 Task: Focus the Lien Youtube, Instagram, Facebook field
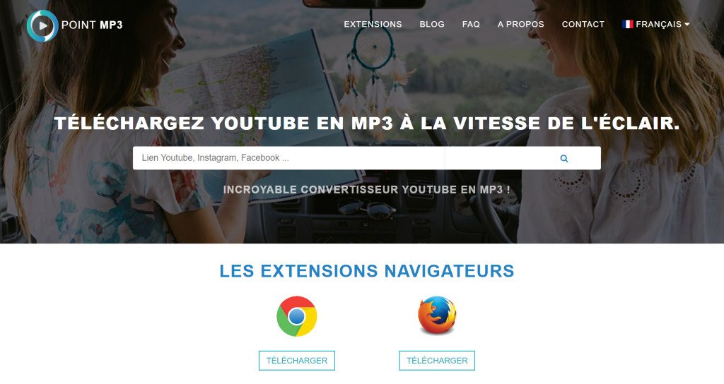(x=288, y=158)
